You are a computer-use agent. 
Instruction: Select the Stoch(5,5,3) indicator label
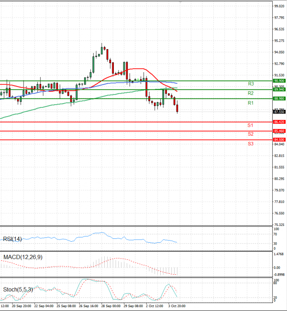(18, 290)
